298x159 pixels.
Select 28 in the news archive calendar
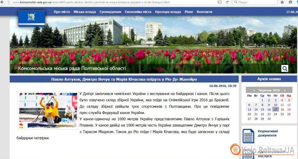point(256,119)
